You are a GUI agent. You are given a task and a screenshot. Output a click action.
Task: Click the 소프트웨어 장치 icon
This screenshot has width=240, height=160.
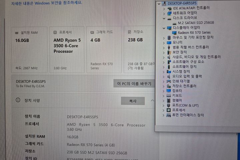pyautogui.click(x=169, y=67)
